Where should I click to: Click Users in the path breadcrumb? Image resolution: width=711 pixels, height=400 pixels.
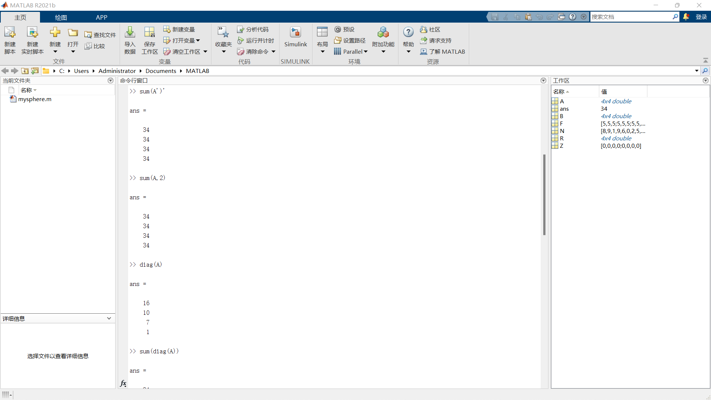click(x=81, y=71)
